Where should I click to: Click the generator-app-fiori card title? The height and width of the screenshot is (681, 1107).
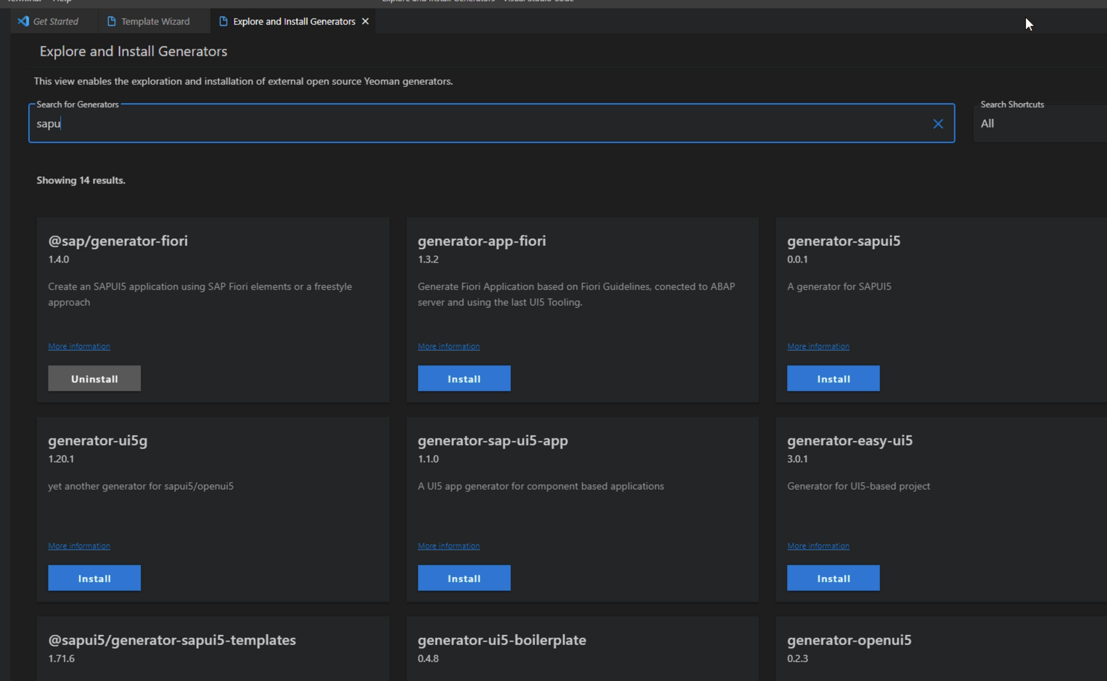pos(482,241)
